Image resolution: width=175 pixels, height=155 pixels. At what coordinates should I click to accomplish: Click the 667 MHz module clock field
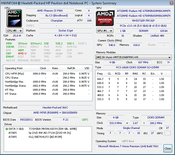[143, 62]
